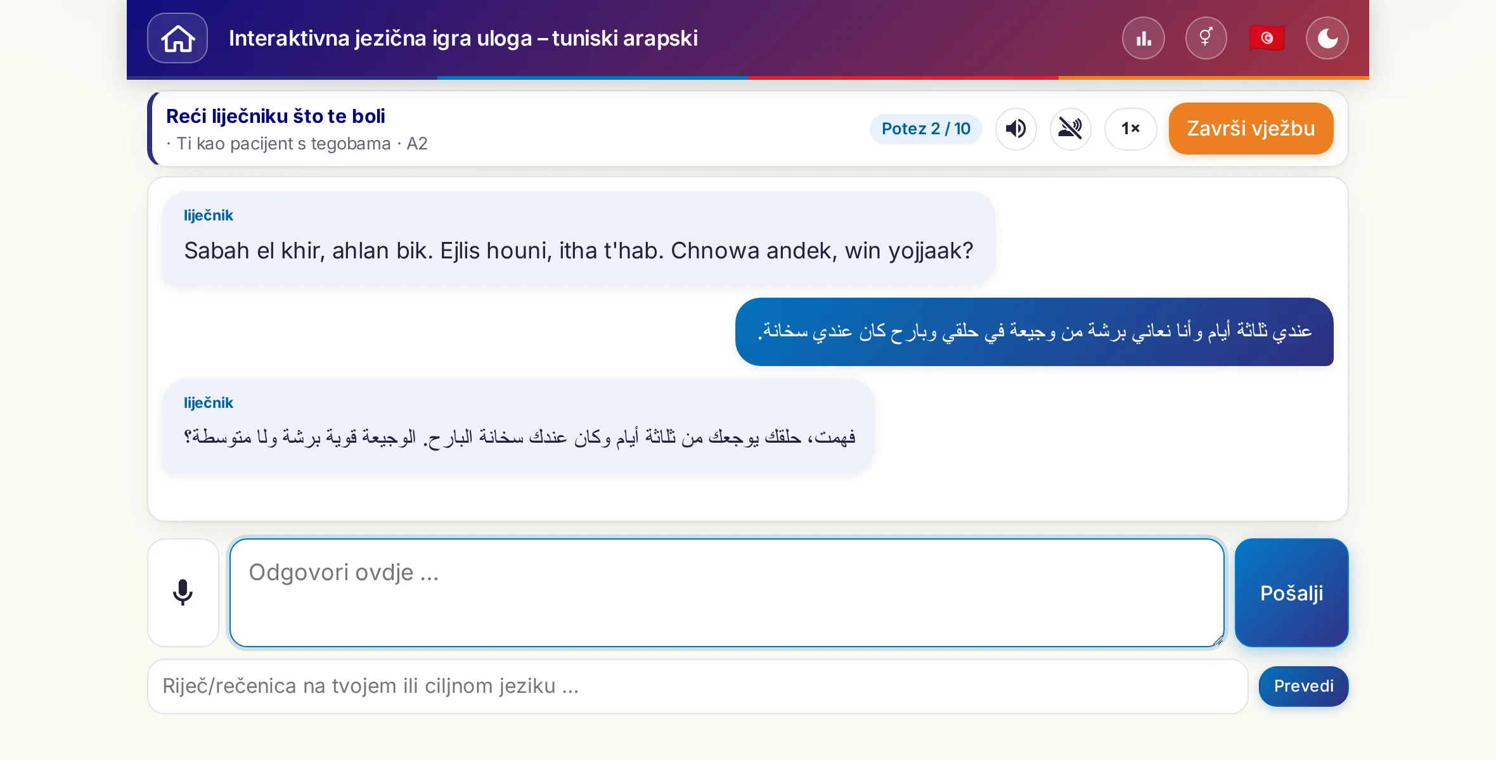The width and height of the screenshot is (1496, 760).
Task: Toggle dark mode with moon icon
Action: pos(1327,38)
